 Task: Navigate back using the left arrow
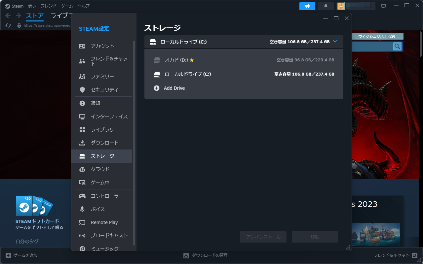point(7,15)
